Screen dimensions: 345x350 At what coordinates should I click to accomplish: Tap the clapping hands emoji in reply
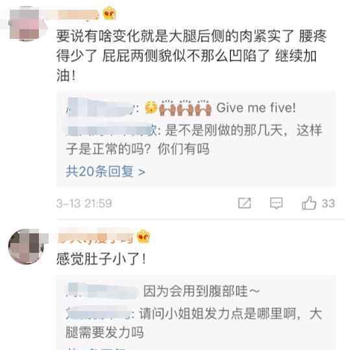(185, 108)
